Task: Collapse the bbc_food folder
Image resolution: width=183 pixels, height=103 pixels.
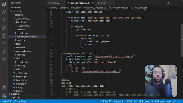Action: [21, 22]
